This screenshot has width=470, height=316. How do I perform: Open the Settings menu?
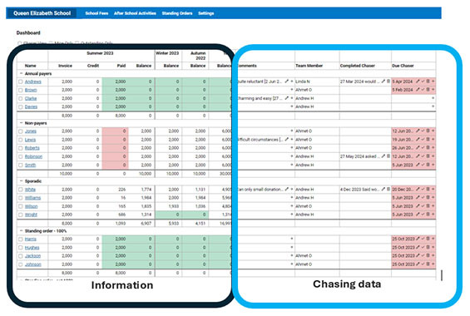(206, 13)
